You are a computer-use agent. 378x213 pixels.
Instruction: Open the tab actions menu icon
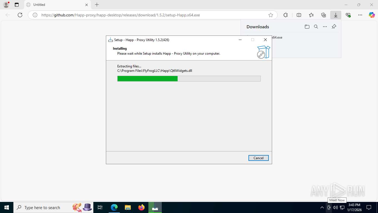pos(17,5)
